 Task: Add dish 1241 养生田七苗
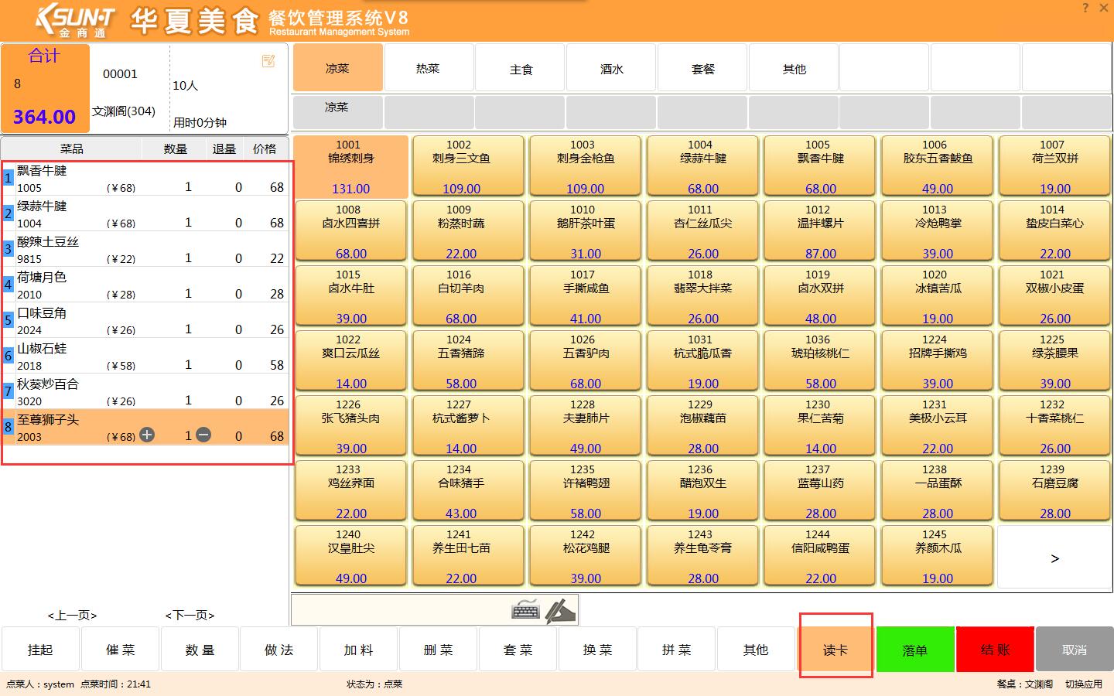click(x=468, y=556)
